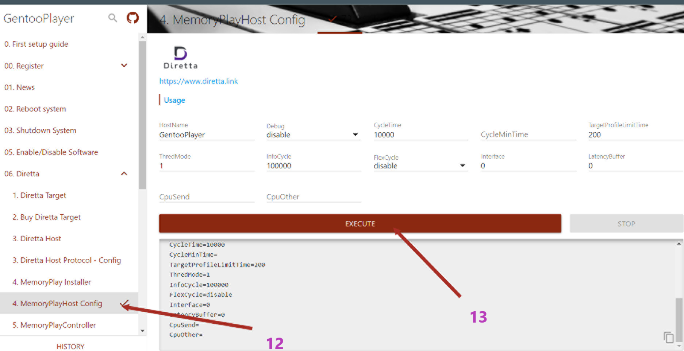Image resolution: width=684 pixels, height=351 pixels.
Task: Select 03. Shutdown System
Action: click(40, 130)
